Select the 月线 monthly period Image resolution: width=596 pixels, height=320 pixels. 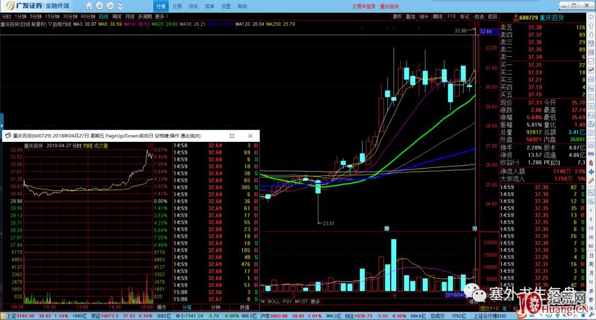click(x=130, y=17)
